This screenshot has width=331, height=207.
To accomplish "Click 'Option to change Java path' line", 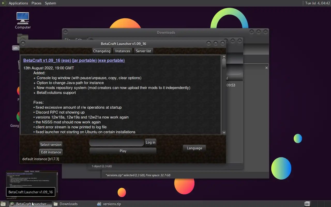I will pyautogui.click(x=69, y=83).
